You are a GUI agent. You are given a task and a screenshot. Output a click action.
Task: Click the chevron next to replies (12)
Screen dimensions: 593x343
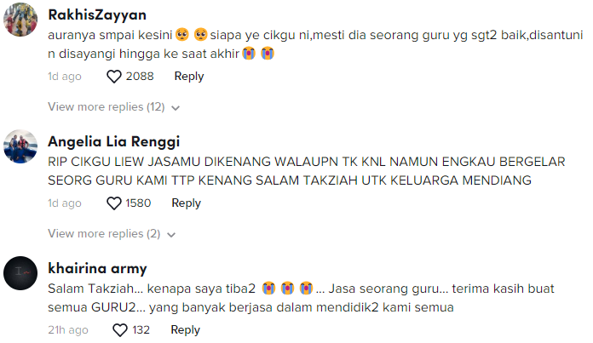(x=176, y=108)
